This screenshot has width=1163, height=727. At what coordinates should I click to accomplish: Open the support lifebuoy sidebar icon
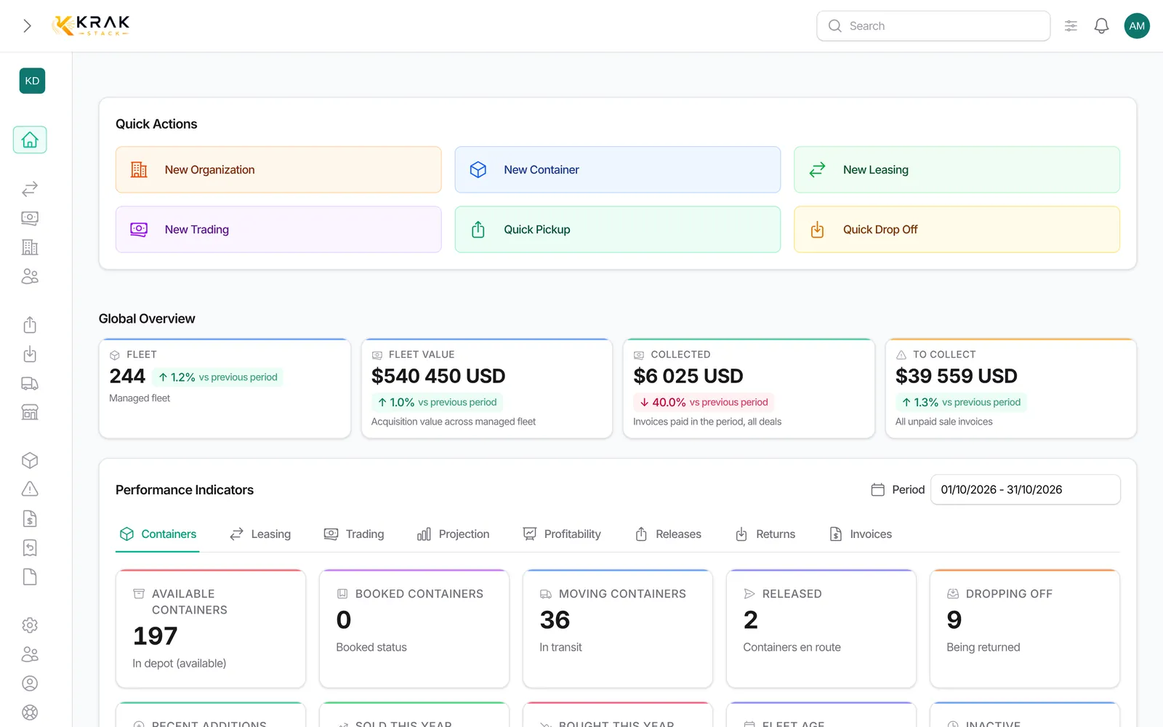pos(30,712)
